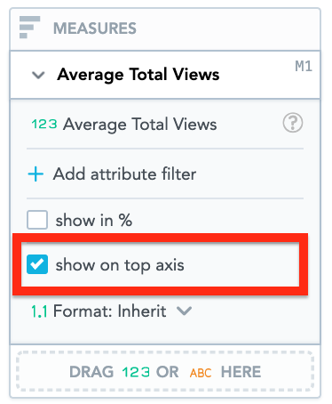This screenshot has height=404, width=332.
Task: Collapse the Average Total Views measure chevron
Action: click(x=38, y=75)
